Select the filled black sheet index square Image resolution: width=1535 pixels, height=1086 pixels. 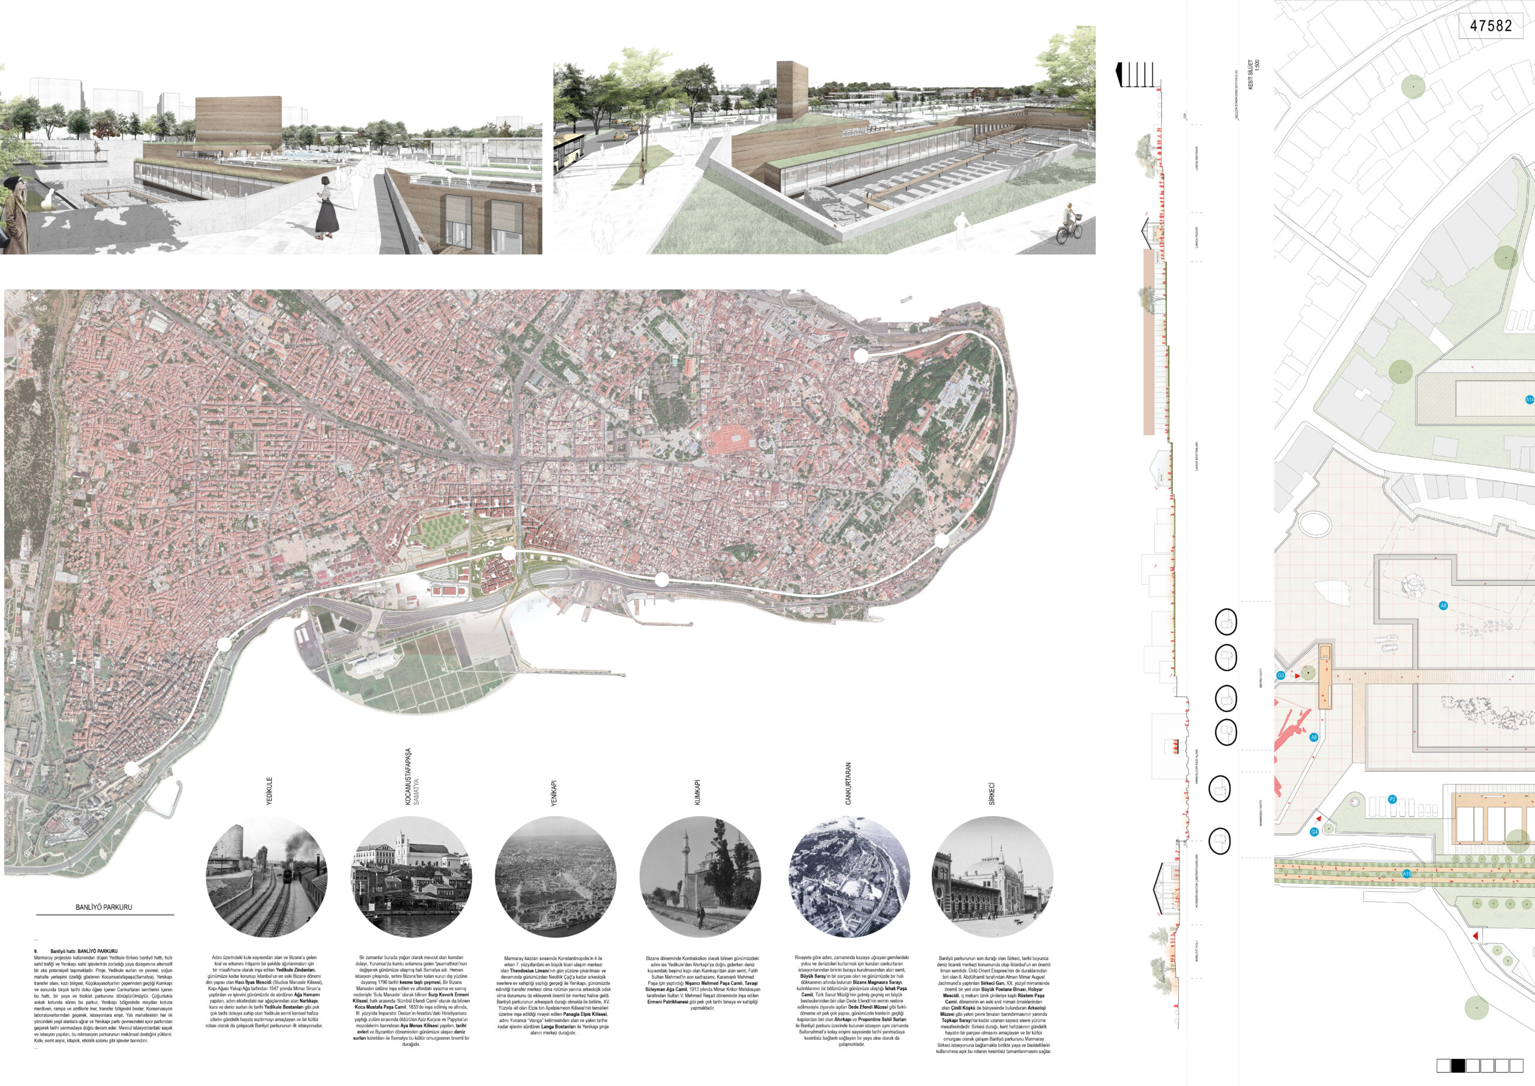(1458, 1065)
